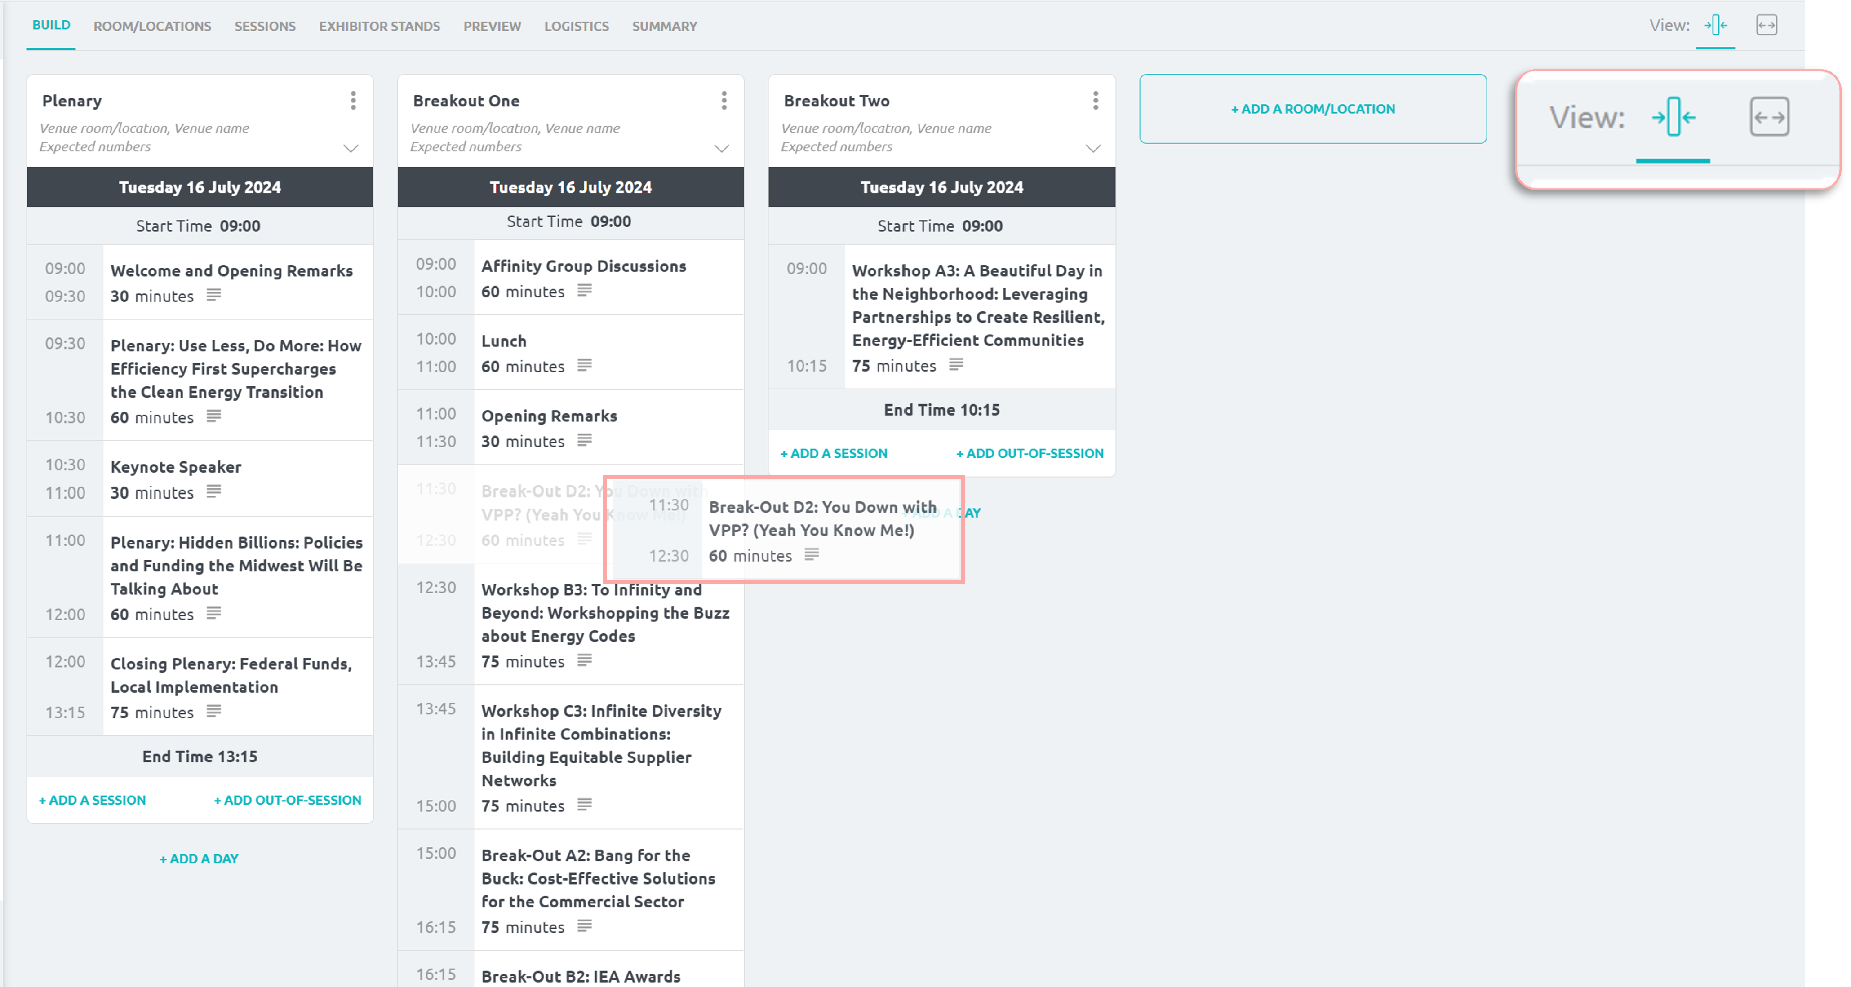This screenshot has width=1851, height=987.
Task: Add out-of-session item to Plenary
Action: (288, 800)
